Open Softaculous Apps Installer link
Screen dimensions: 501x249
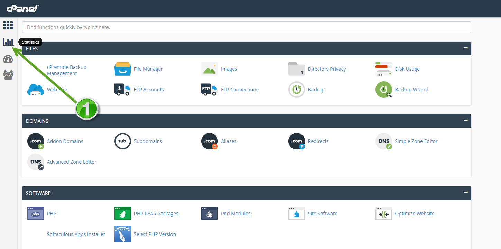[x=76, y=234]
